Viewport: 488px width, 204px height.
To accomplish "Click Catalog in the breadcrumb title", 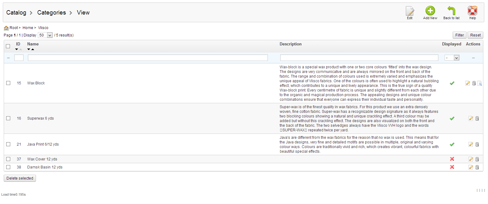I will coord(16,13).
